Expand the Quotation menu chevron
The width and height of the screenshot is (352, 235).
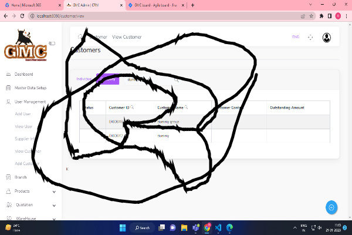(x=54, y=205)
